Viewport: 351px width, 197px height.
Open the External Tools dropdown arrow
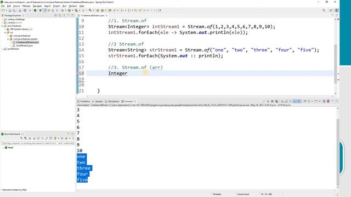click(x=80, y=10)
